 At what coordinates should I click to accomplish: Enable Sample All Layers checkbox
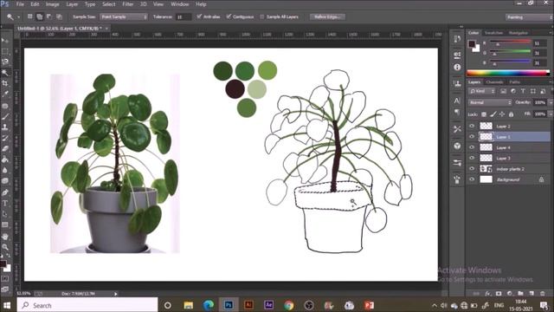point(261,16)
